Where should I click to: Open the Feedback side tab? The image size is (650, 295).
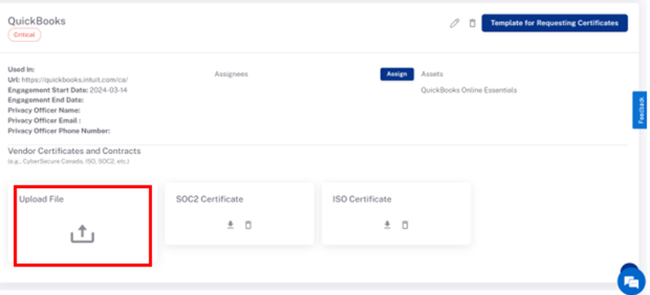pyautogui.click(x=640, y=110)
